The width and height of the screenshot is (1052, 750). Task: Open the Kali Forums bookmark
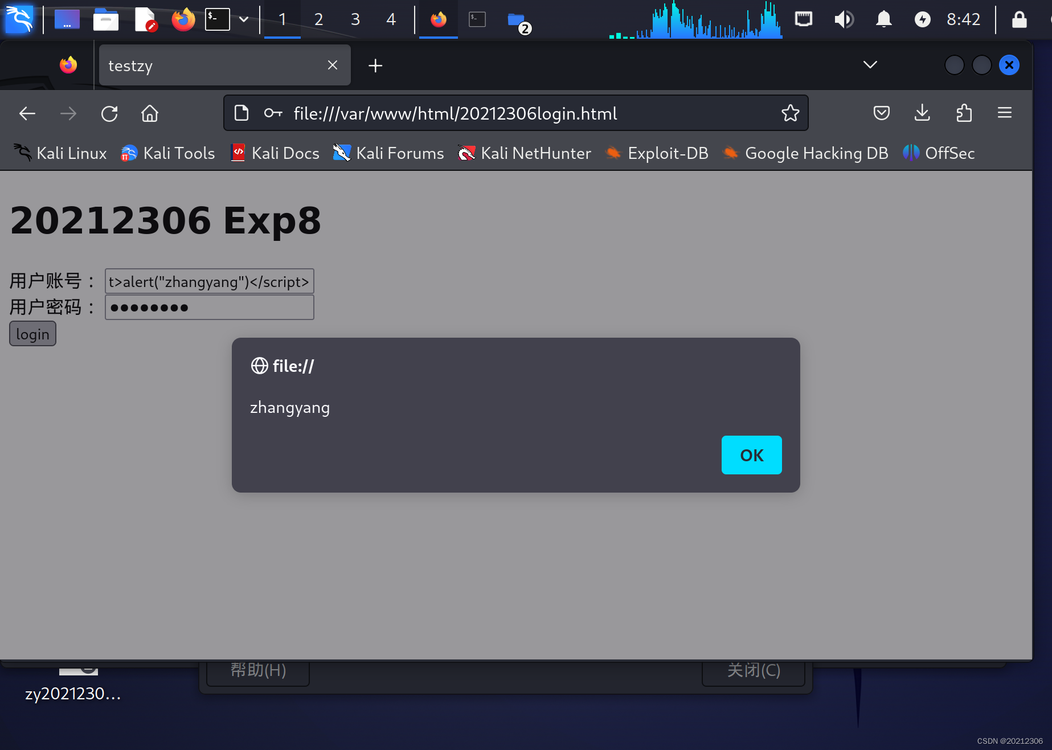click(x=388, y=153)
